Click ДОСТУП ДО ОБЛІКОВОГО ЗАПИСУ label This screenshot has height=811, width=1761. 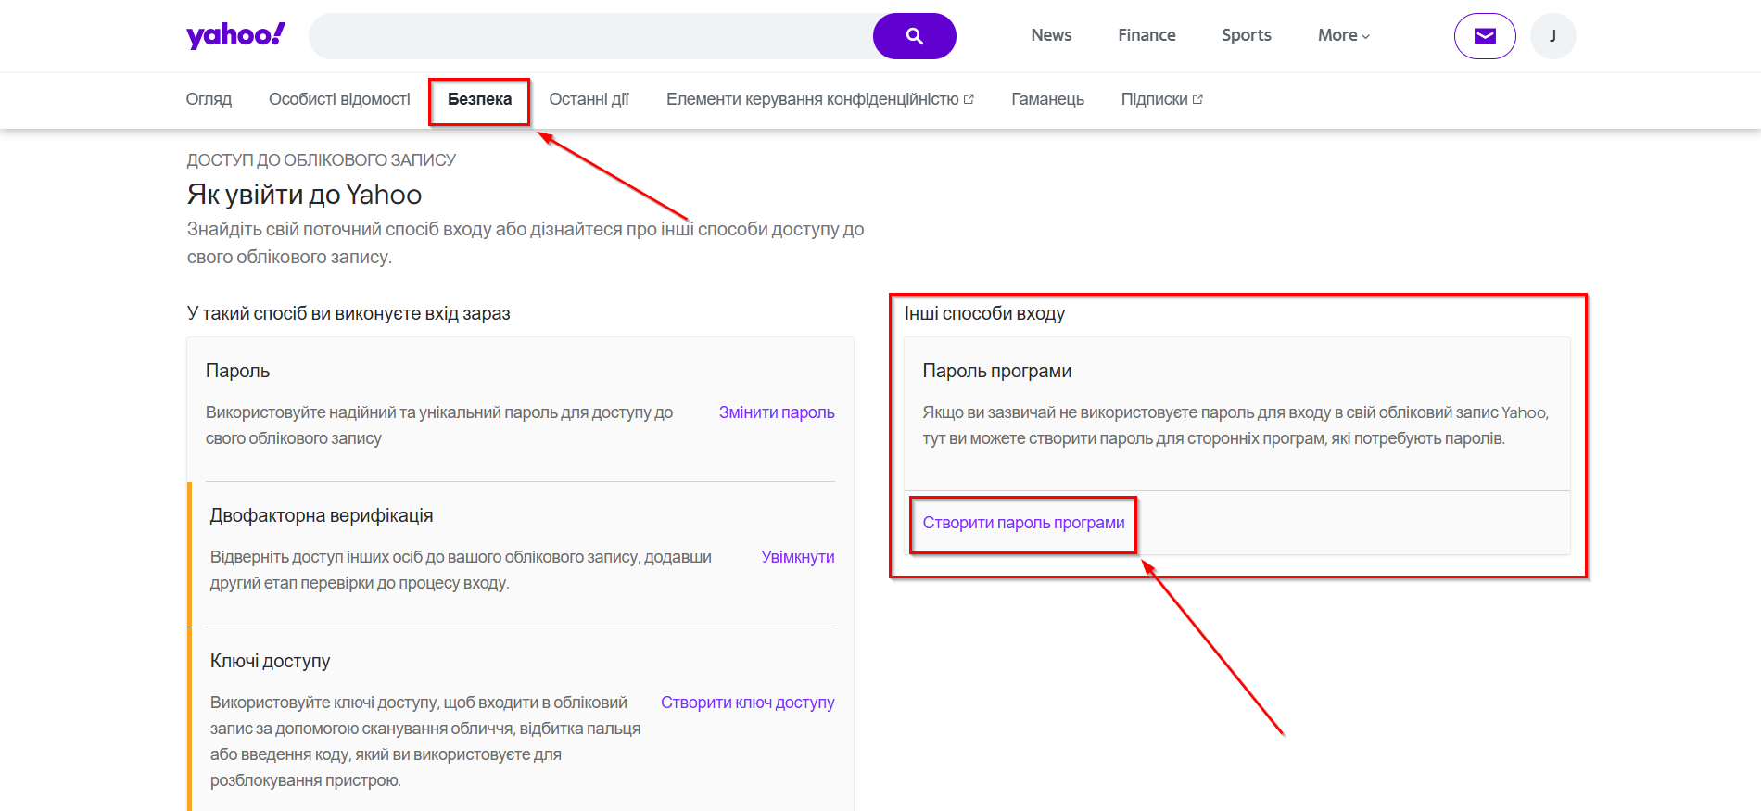(321, 160)
